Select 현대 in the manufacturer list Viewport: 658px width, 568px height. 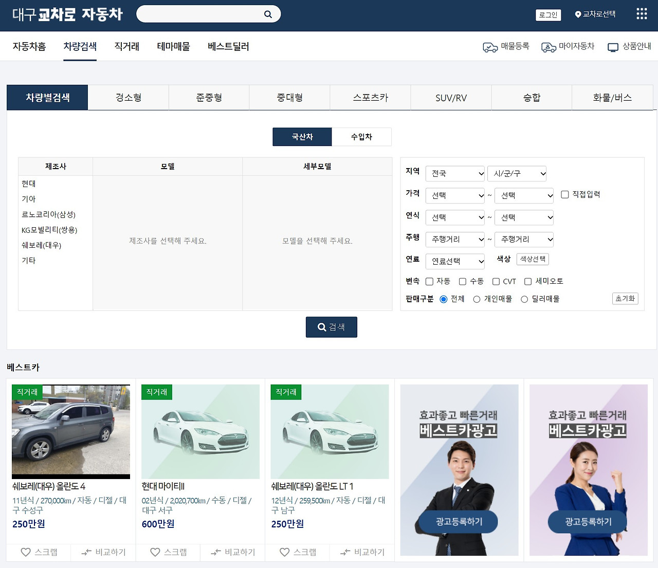tap(29, 184)
